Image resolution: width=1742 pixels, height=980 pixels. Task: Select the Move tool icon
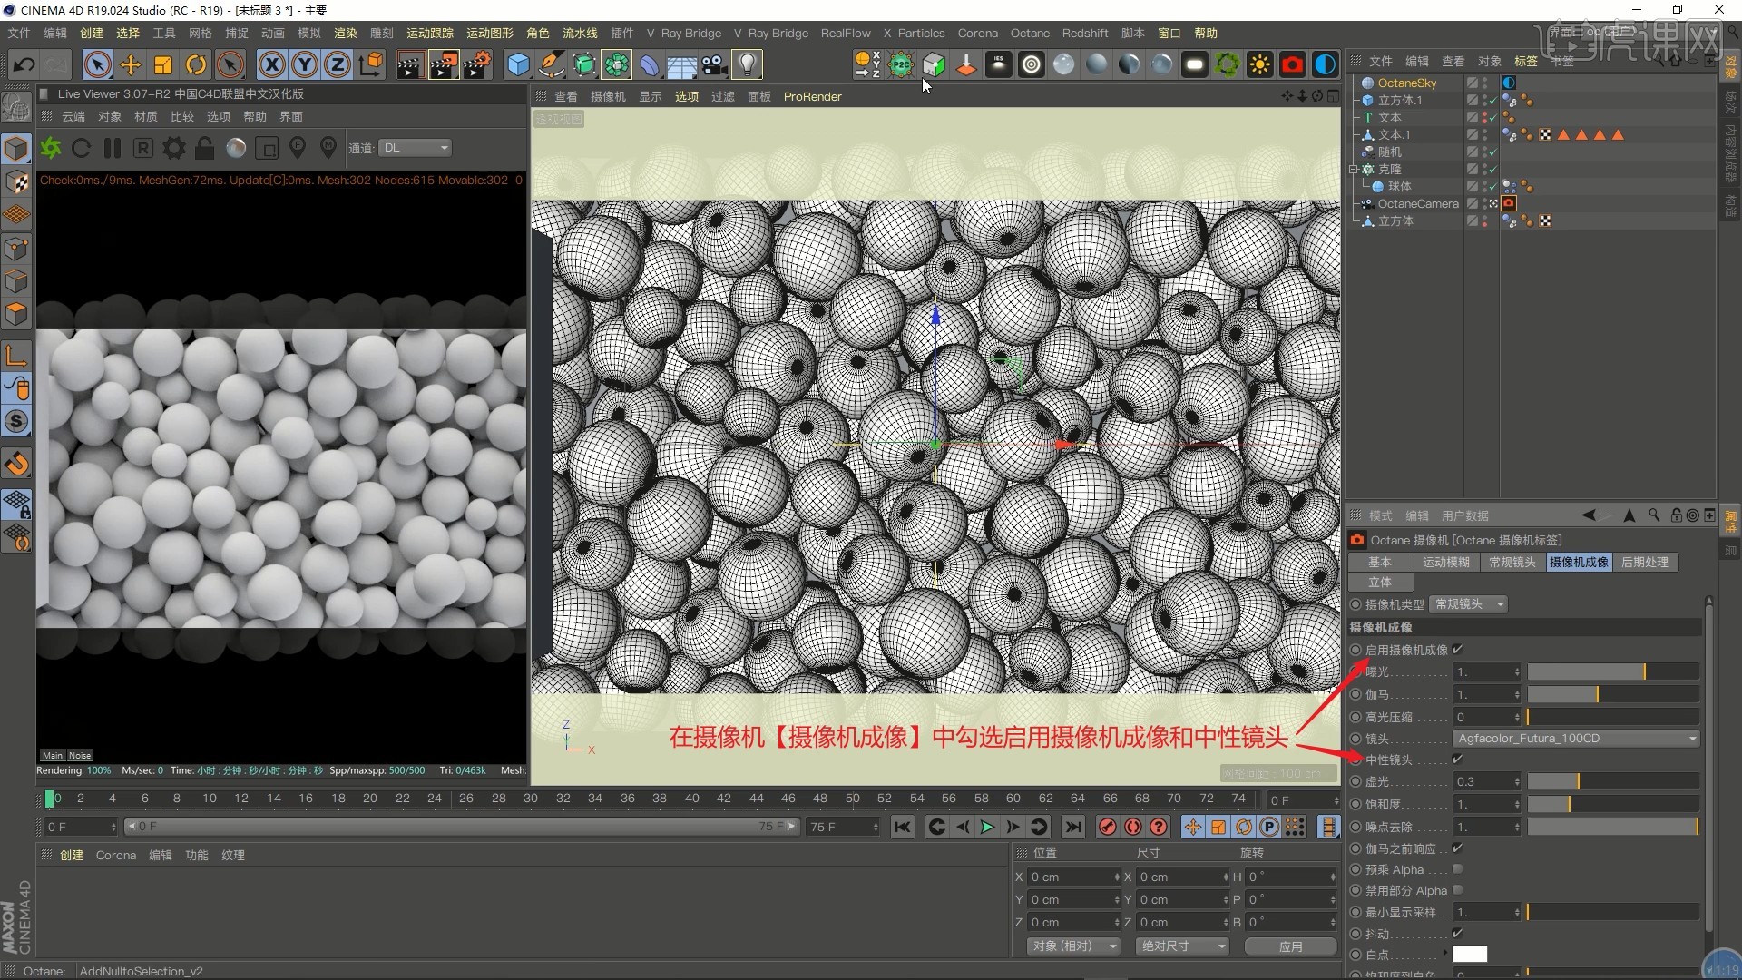coord(131,64)
